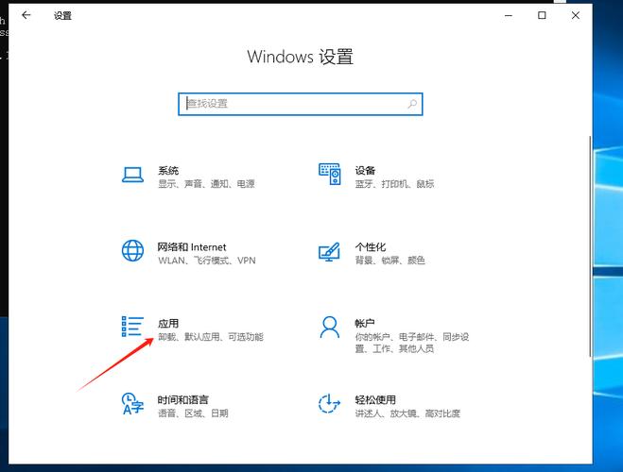Open the Network & Internet globe icon
623x472 pixels.
pos(132,251)
